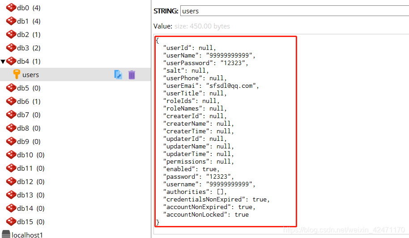The height and width of the screenshot is (238, 409).
Task: Click the db12 database icon
Action: pos(11,181)
